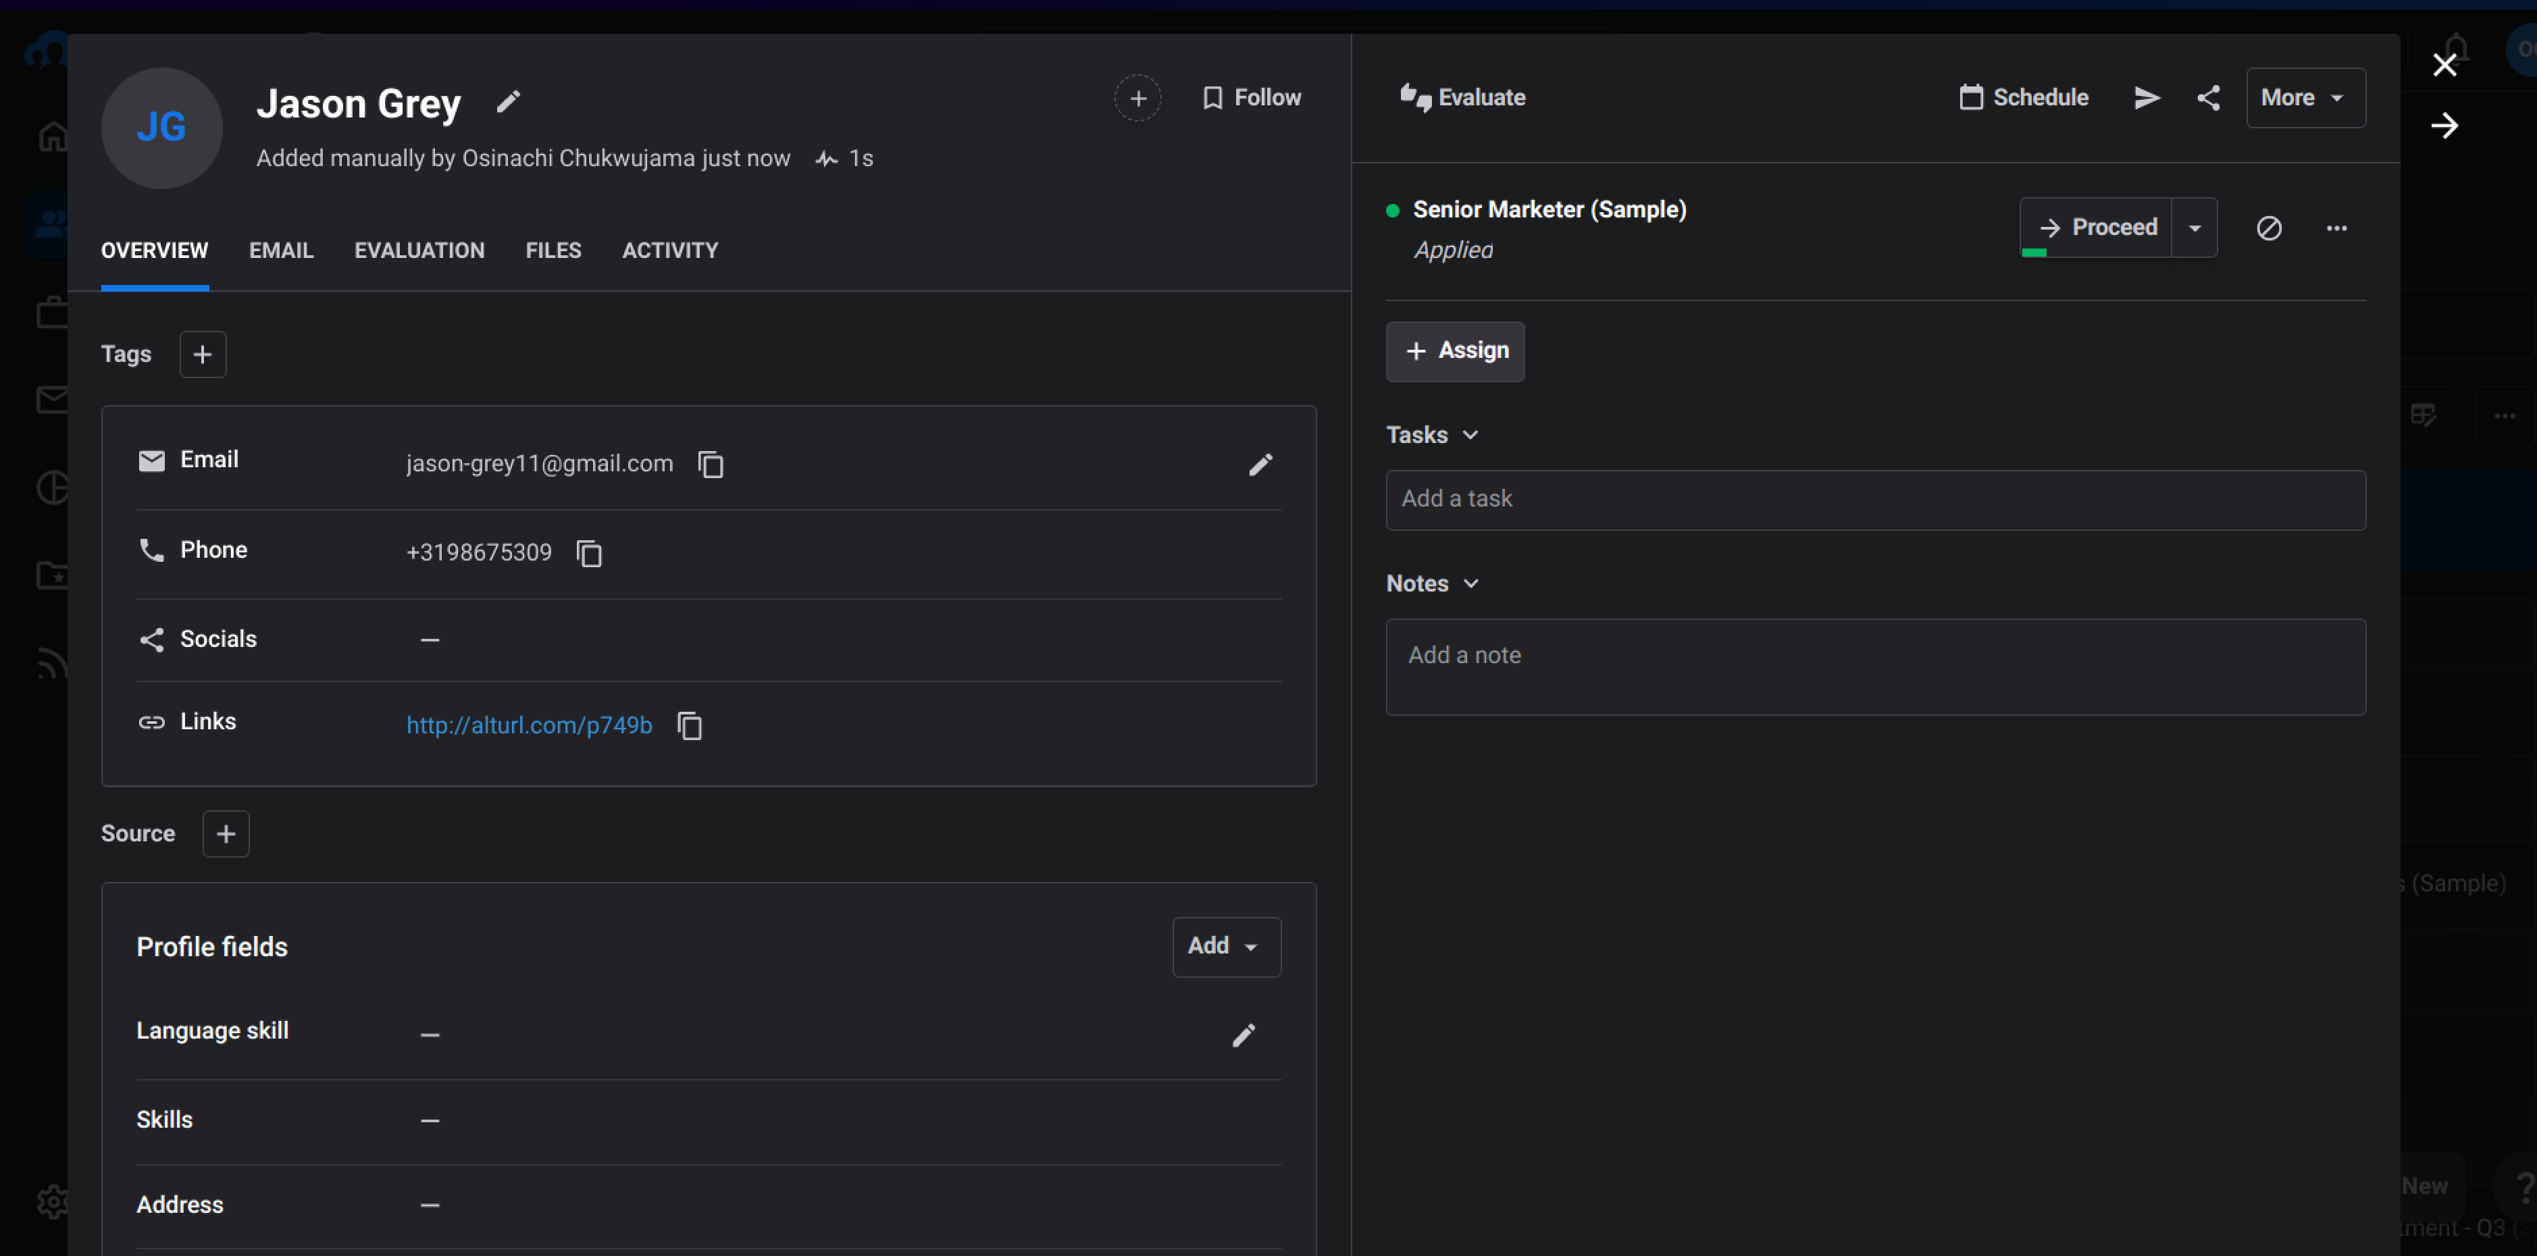This screenshot has width=2537, height=1256.
Task: Expand the Proceed button dropdown arrow
Action: pos(2197,227)
